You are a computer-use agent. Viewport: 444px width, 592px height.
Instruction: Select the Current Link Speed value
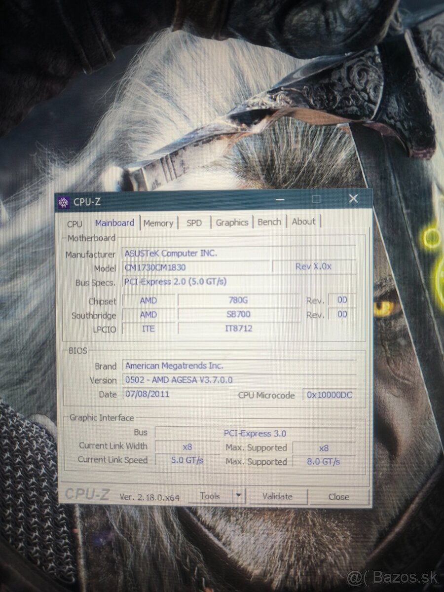click(x=186, y=460)
